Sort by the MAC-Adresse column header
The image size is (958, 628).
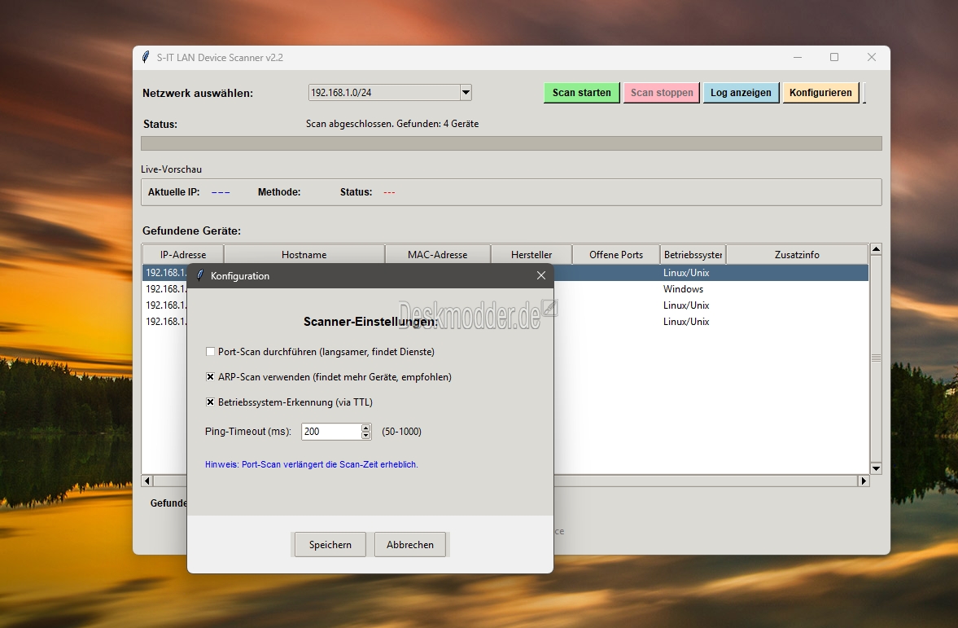[437, 255]
